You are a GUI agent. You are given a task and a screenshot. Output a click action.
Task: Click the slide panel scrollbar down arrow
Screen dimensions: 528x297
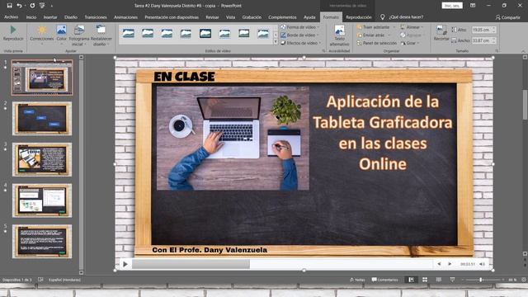(81, 272)
